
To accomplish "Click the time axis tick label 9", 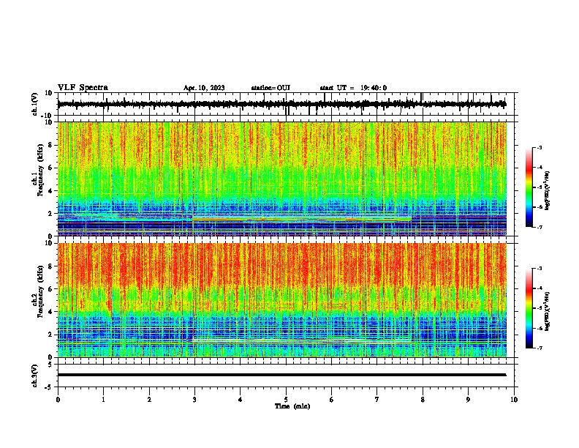I will point(468,400).
